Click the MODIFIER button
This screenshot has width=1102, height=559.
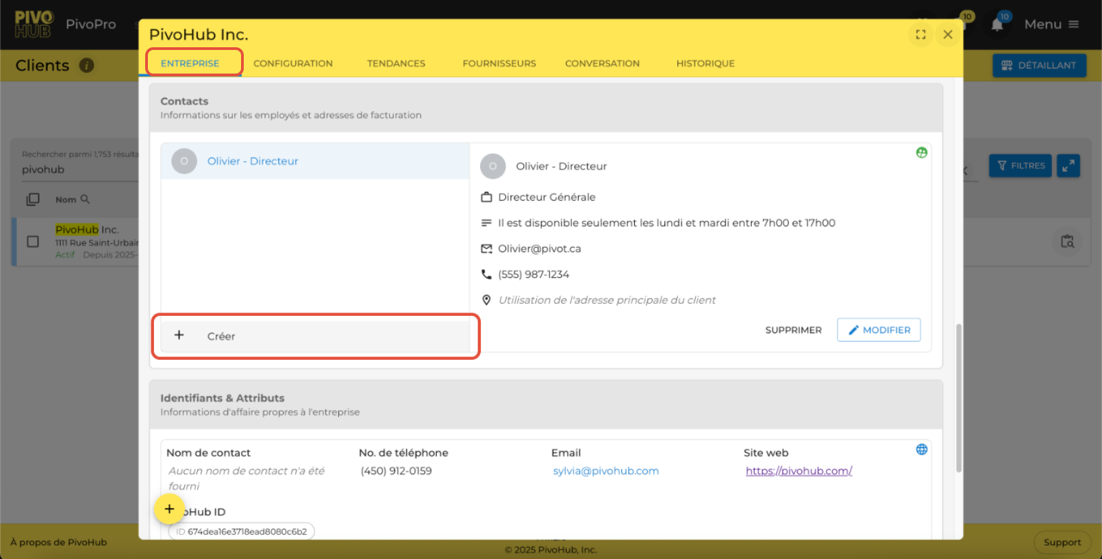(x=878, y=330)
